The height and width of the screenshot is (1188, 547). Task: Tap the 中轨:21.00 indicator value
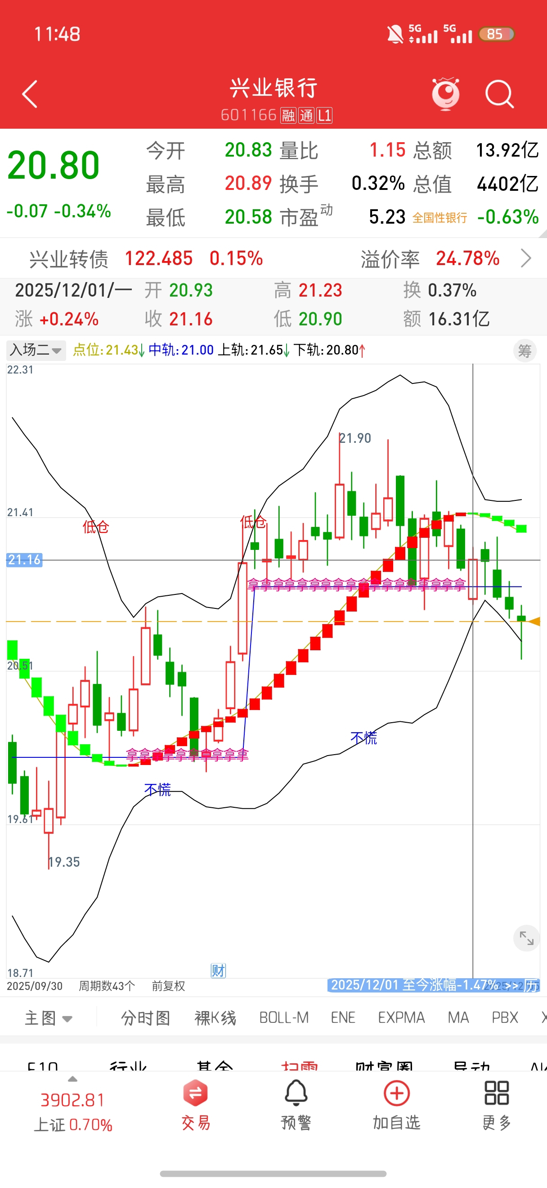(181, 350)
